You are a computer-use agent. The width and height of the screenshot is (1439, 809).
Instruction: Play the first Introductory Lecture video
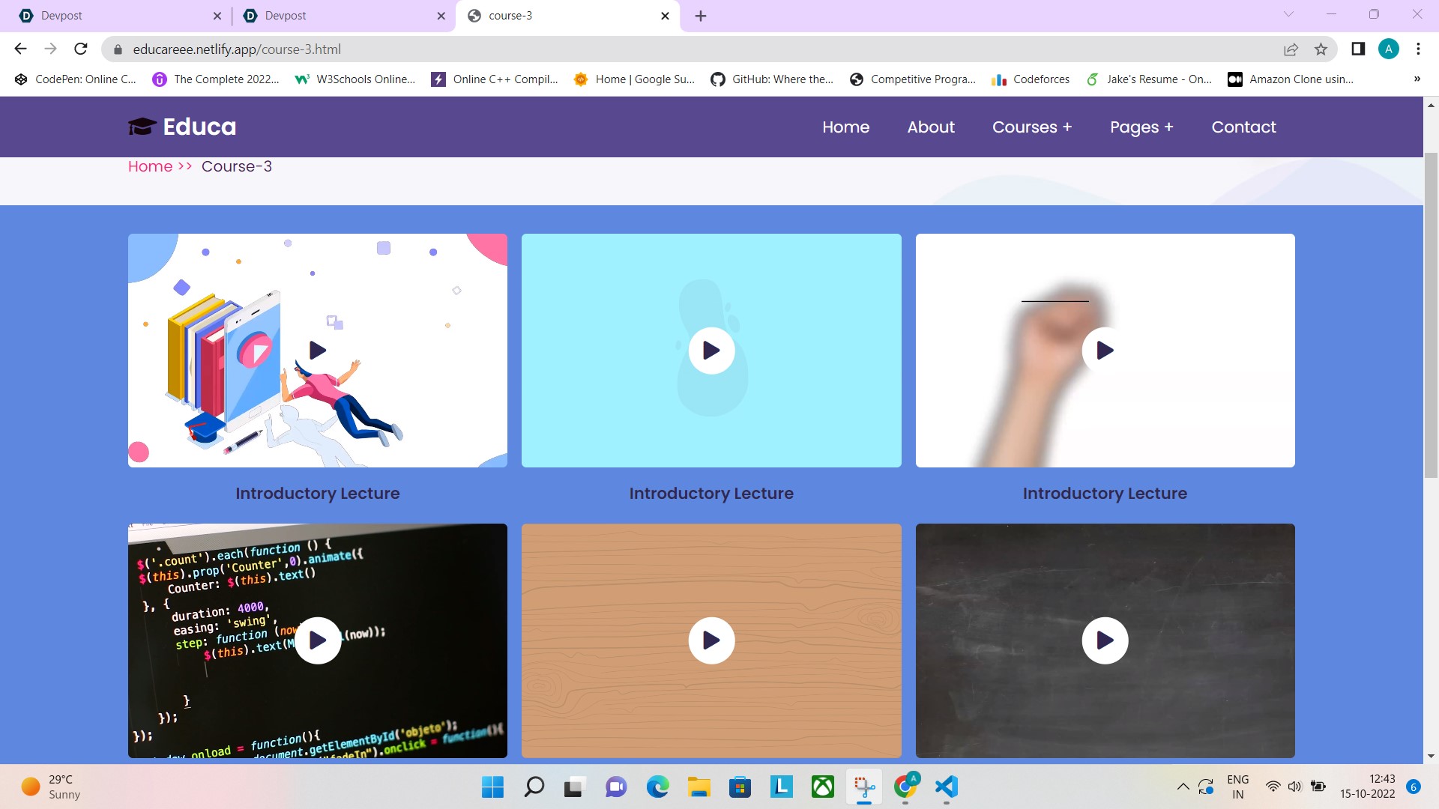point(318,350)
